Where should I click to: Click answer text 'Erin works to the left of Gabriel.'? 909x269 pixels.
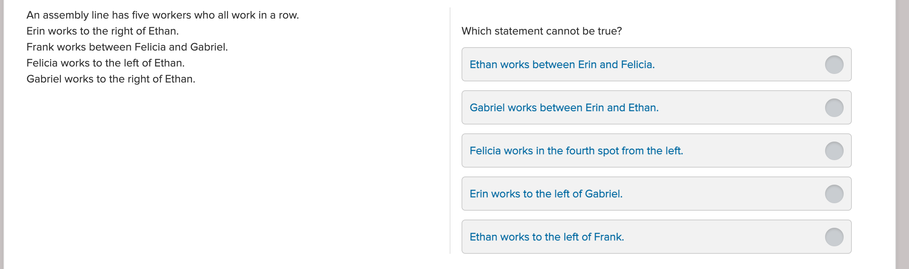click(x=546, y=194)
